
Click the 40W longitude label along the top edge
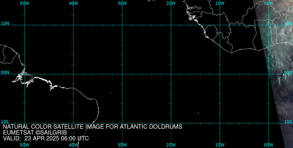[x=74, y=3]
